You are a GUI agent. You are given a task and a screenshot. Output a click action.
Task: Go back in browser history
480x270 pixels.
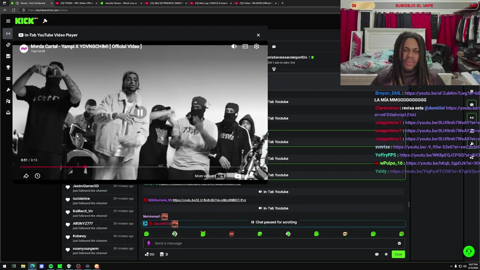pos(5,10)
